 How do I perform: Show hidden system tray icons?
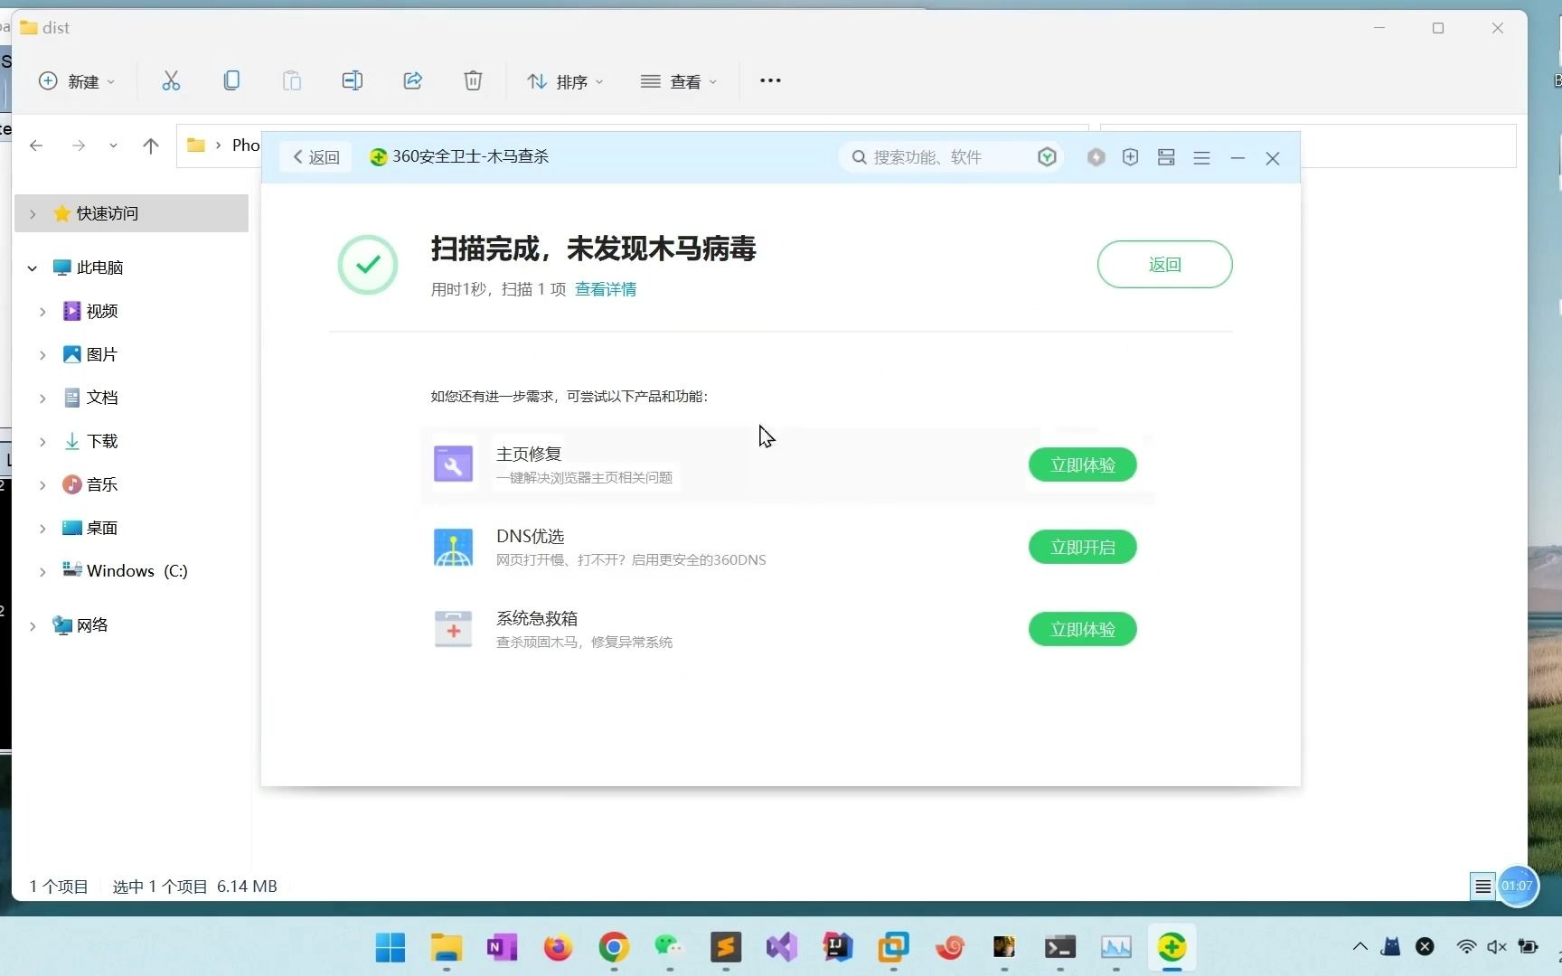(x=1360, y=947)
